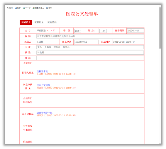Click the 抄送 field containing 科教科
Viewport: 166px width, 149px height.
(x=90, y=53)
